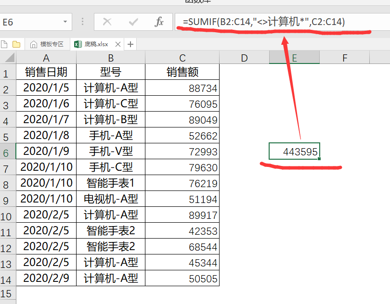Select cell E6 showing 443595
The width and height of the screenshot is (390, 304).
295,151
